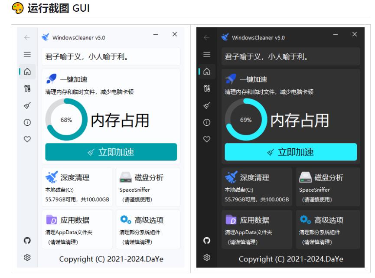Collapse the sidebar using the back arrow
Viewport: 375px width, 278px height.
click(27, 38)
